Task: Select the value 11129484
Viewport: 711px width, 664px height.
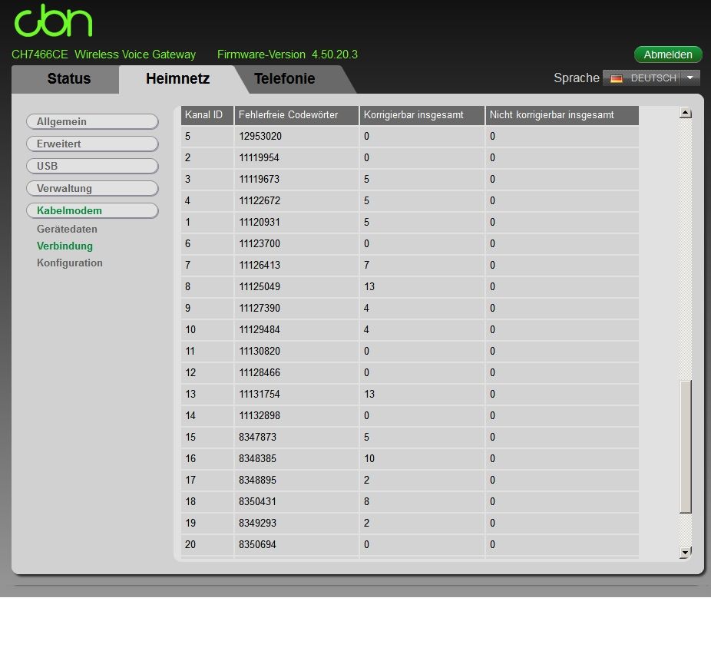Action: (260, 329)
